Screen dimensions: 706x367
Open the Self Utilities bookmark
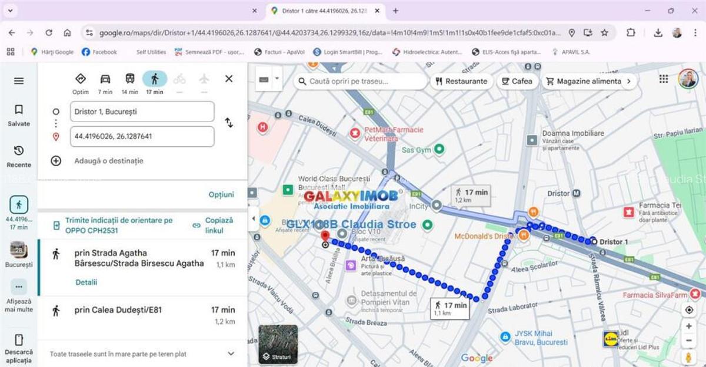[151, 52]
